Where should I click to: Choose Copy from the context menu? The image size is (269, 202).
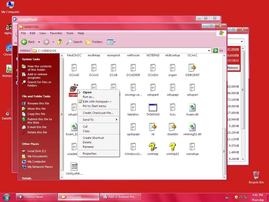click(x=99, y=131)
